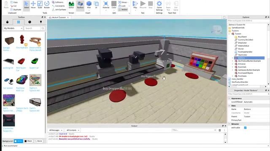Open the Terrain Editor
270x151 pixels.
tap(71, 5)
